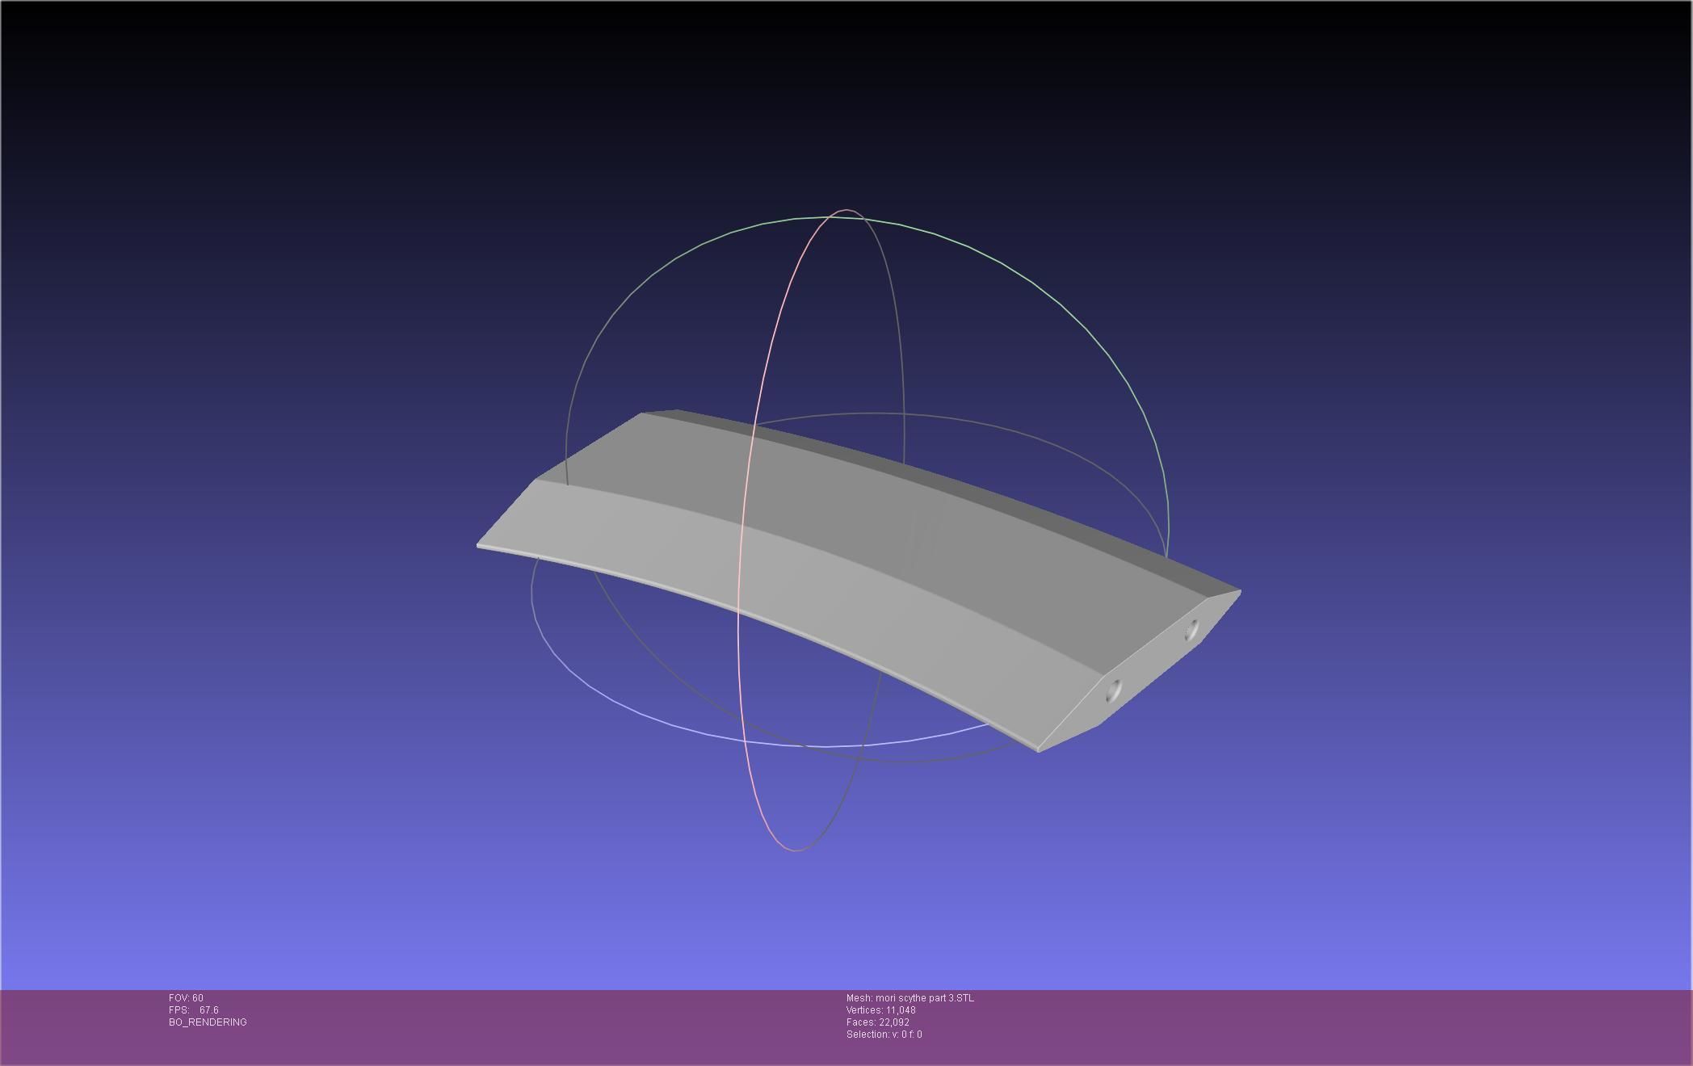Click the 'Vertices: 11,048' info line
This screenshot has width=1693, height=1066.
(881, 1010)
